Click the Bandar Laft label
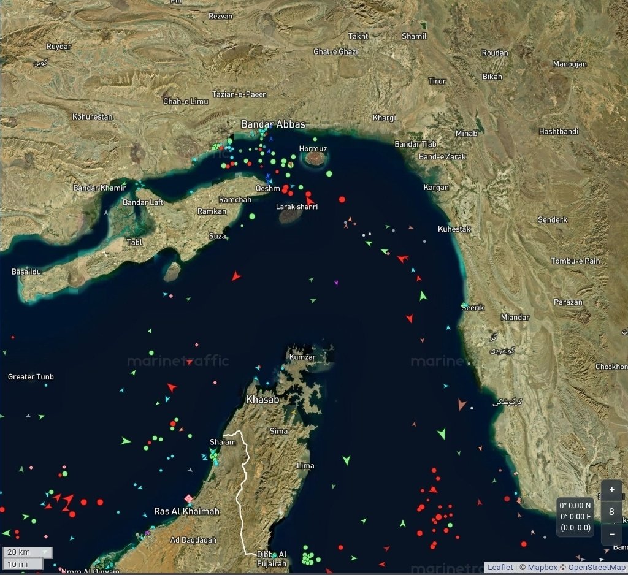The image size is (628, 575). (x=143, y=202)
